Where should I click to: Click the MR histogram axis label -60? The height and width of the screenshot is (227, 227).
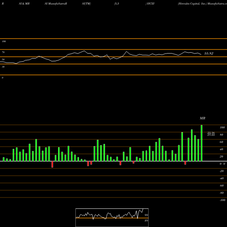click(222, 186)
